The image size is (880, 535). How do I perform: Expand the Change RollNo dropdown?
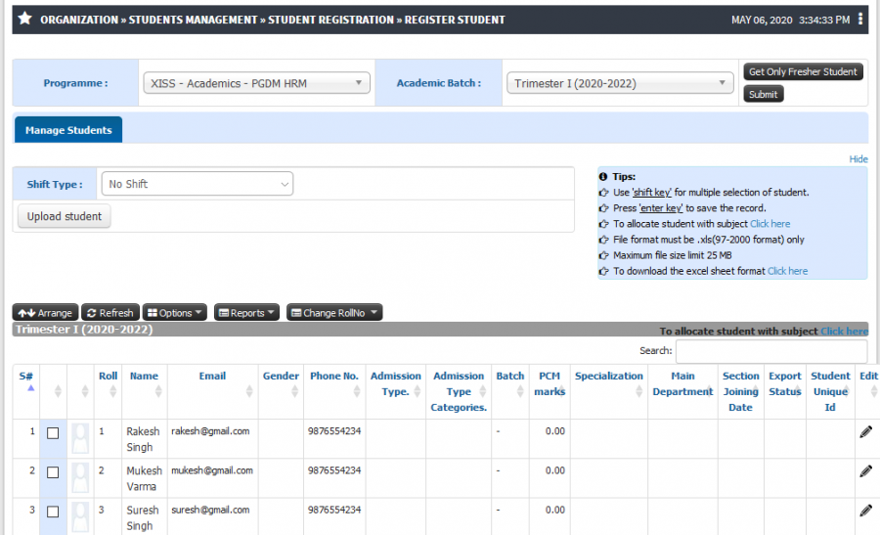pyautogui.click(x=334, y=313)
